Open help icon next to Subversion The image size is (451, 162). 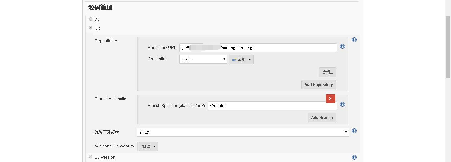[x=354, y=157]
